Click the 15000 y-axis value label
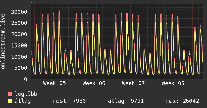207x108 pixels. (20, 45)
